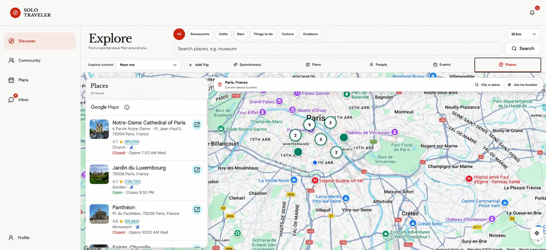The height and width of the screenshot is (250, 546).
Task: Filter by Things to do
Action: tap(263, 34)
